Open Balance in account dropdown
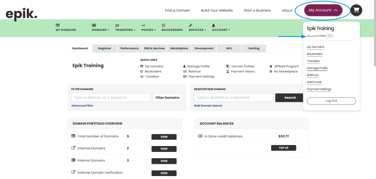376x179 pixels. 313,75
